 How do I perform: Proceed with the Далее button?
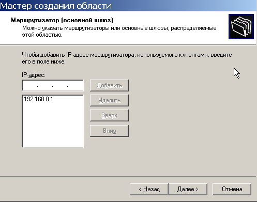coord(188,189)
